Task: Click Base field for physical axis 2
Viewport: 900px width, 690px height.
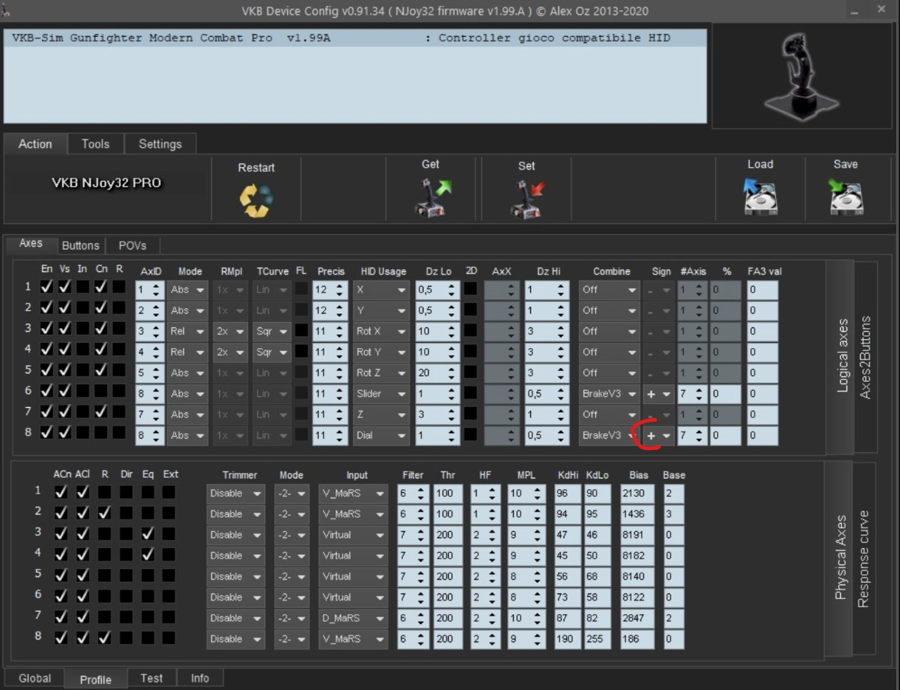Action: (673, 514)
